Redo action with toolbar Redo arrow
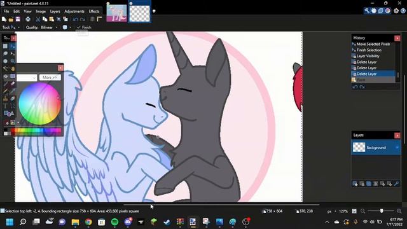407x229 pixels. coord(83,19)
